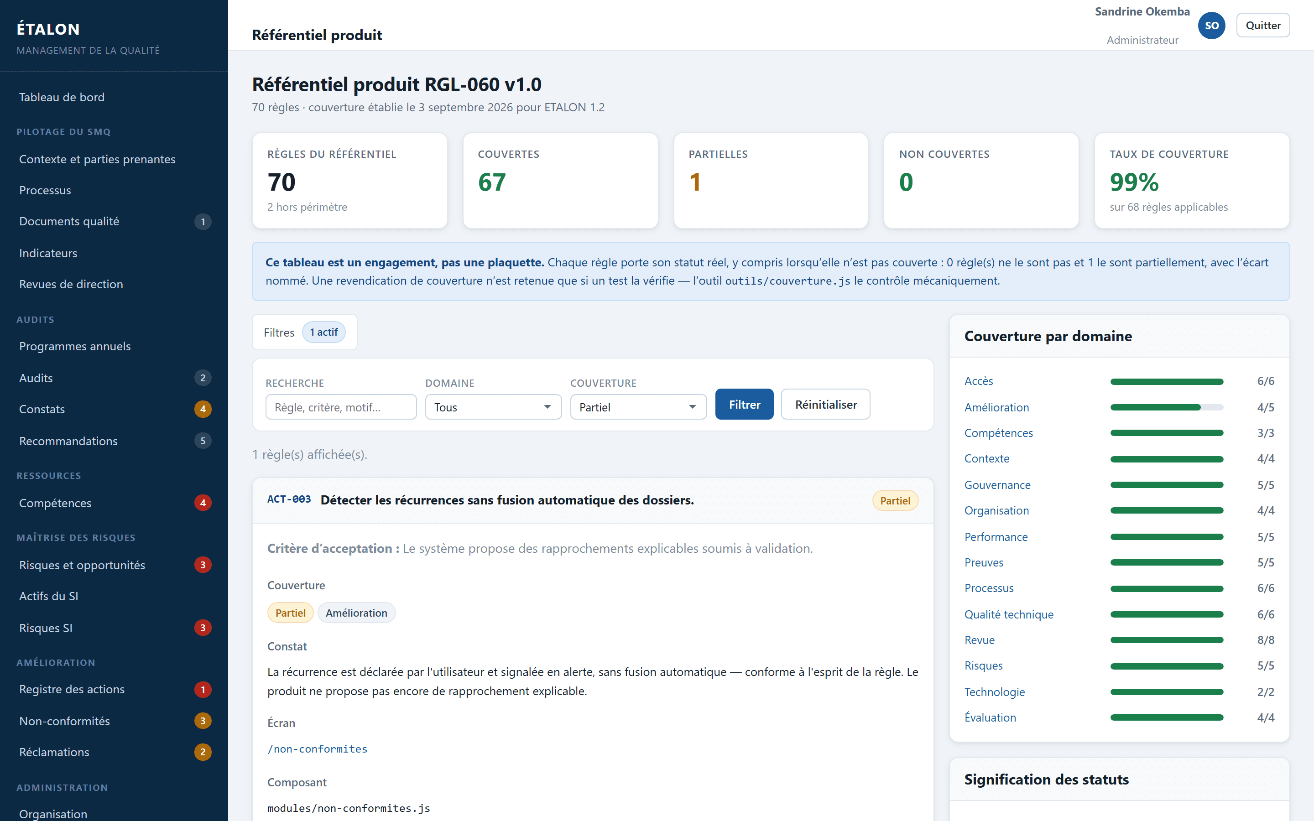Open Programmes annuels
The width and height of the screenshot is (1314, 821).
[x=114, y=347]
